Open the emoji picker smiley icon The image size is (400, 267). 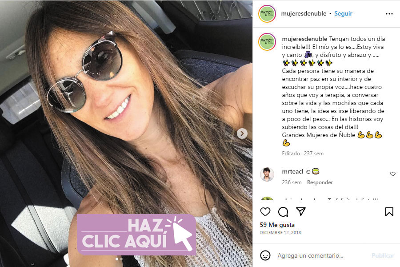265,255
